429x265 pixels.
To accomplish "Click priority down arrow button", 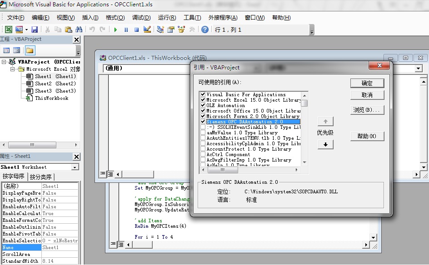I will coord(325,144).
